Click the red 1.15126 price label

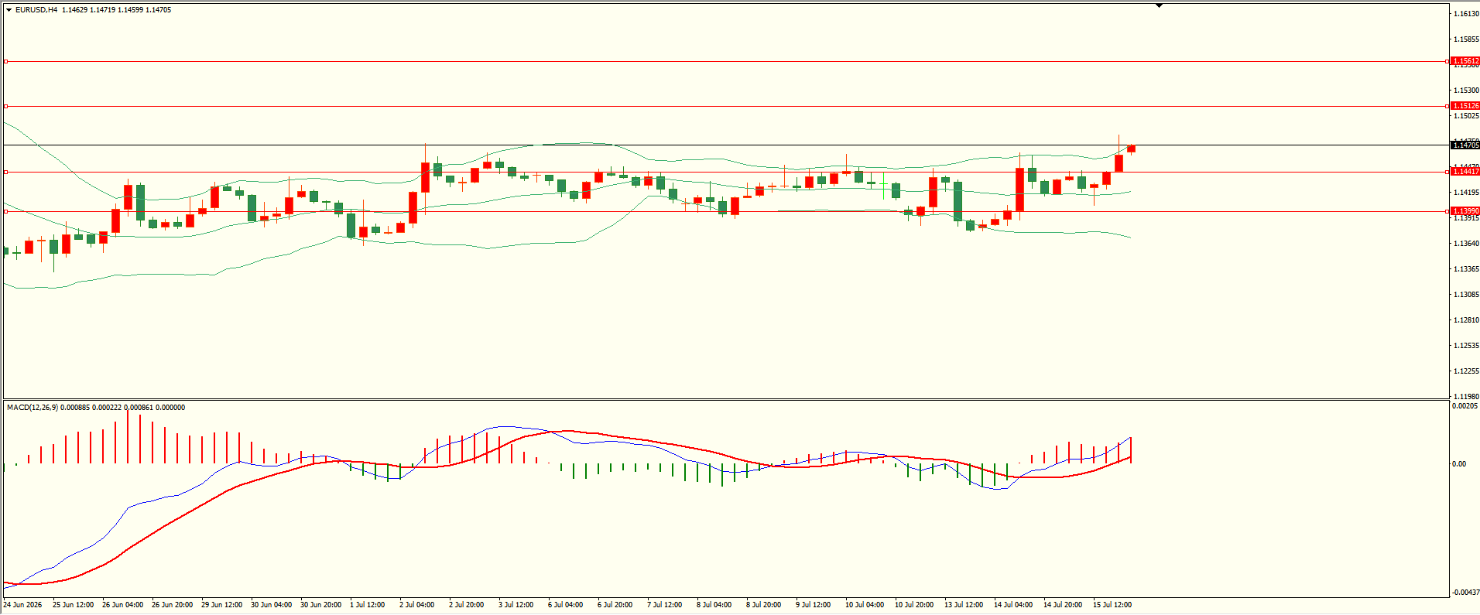tap(1465, 106)
